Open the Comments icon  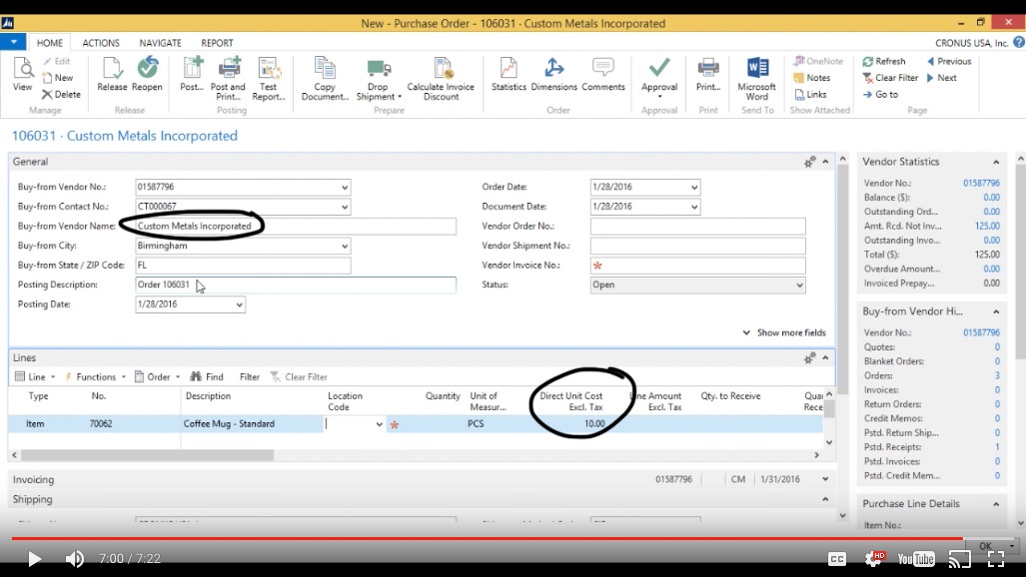(x=602, y=74)
